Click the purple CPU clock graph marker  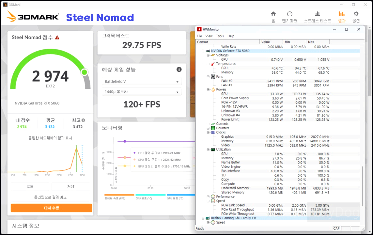click(x=125, y=141)
